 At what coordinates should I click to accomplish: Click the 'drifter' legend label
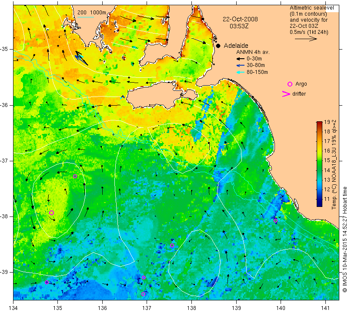(x=299, y=94)
